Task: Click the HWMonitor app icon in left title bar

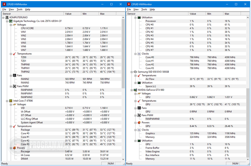Action: click(4, 4)
